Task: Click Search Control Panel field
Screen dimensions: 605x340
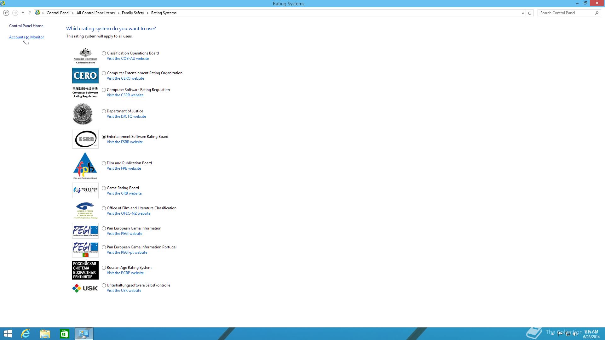Action: [x=566, y=13]
